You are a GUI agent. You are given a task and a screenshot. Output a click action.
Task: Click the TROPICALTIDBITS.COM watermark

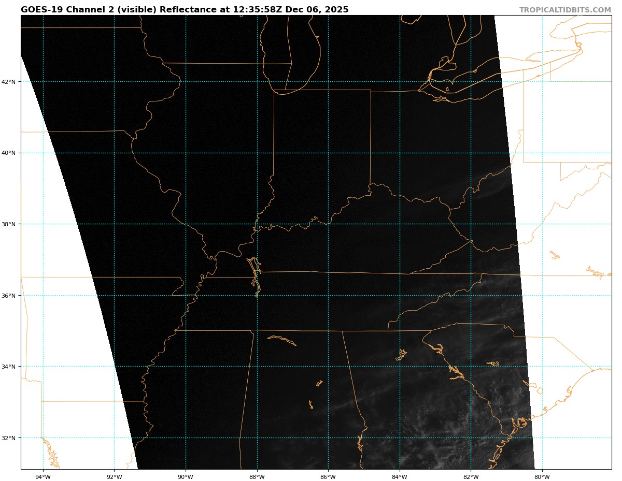point(565,10)
